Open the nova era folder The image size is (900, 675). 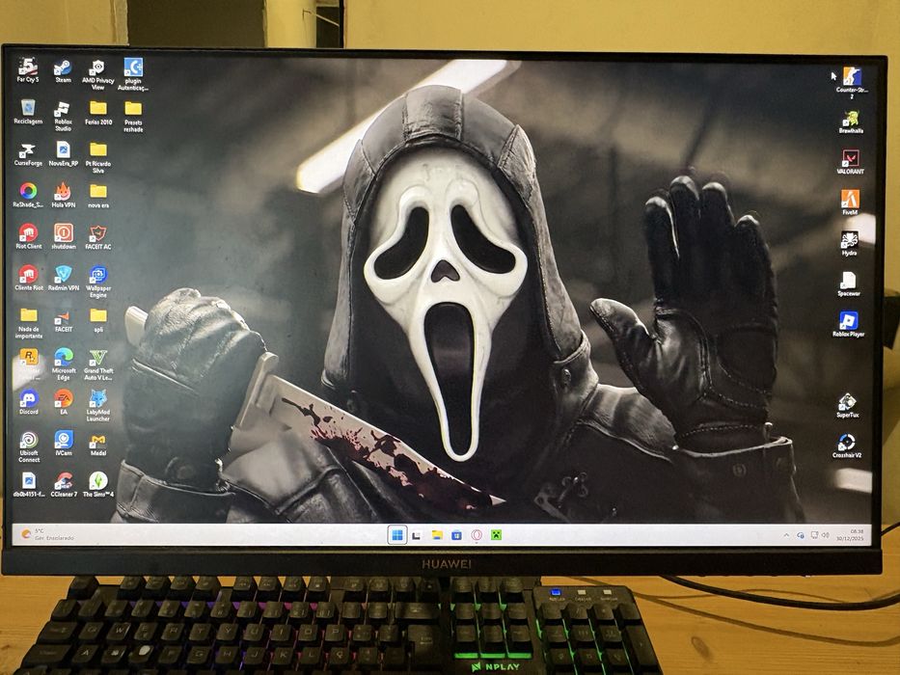pyautogui.click(x=98, y=196)
